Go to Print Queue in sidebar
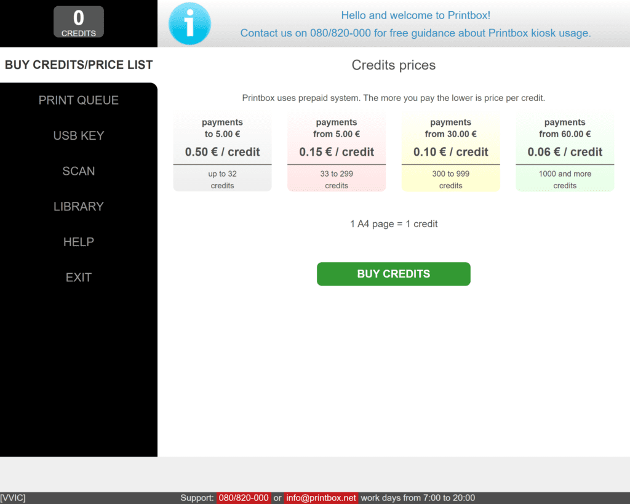 (79, 100)
